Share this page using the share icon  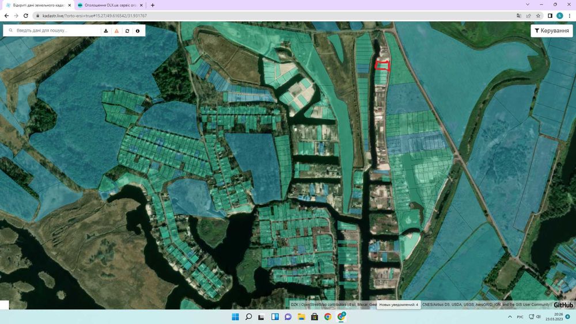pos(529,16)
